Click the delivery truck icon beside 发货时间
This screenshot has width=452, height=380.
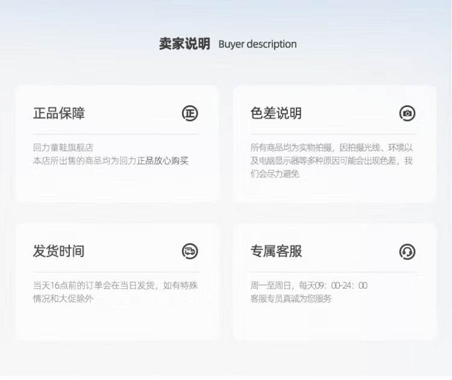pos(190,251)
